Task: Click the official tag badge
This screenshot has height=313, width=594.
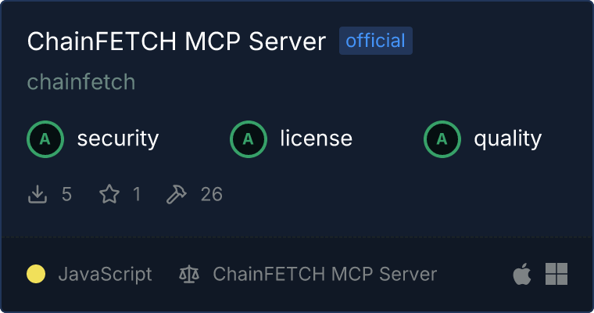Action: pos(376,41)
